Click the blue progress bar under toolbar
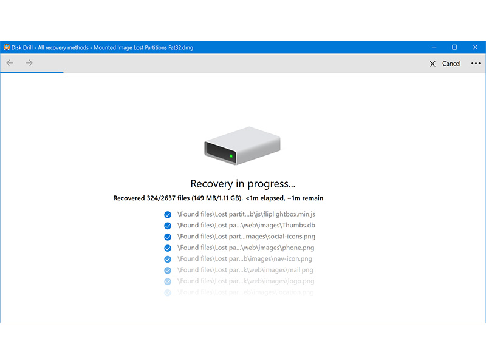 click(x=32, y=73)
